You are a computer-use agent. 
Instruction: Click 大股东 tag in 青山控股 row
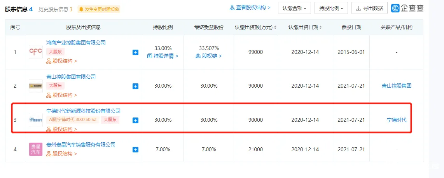pos(56,86)
